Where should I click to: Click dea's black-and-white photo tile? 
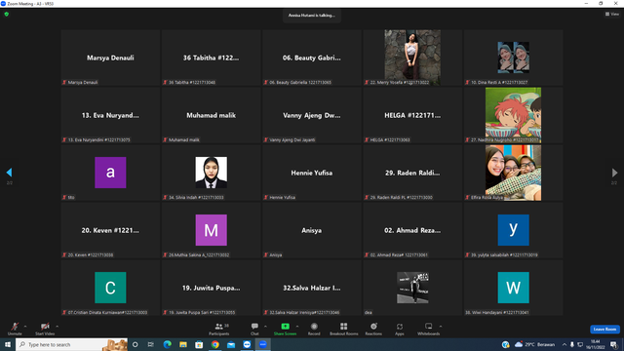click(x=412, y=288)
